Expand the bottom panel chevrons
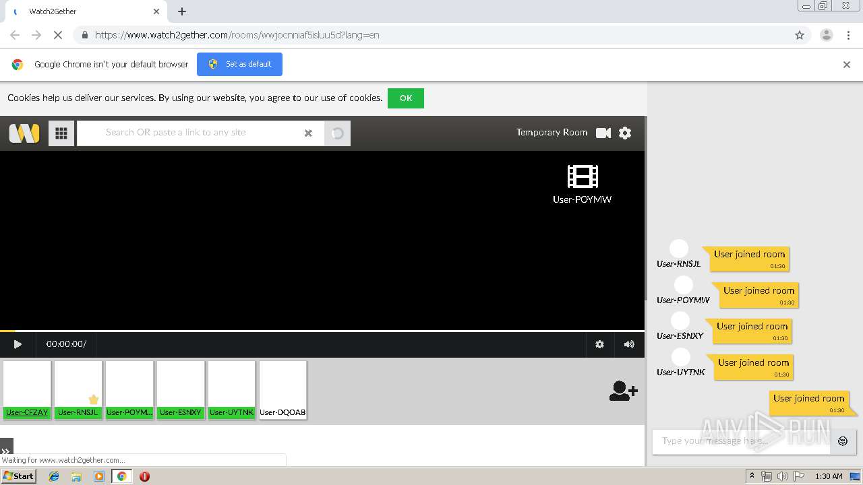863x485 pixels. point(6,450)
